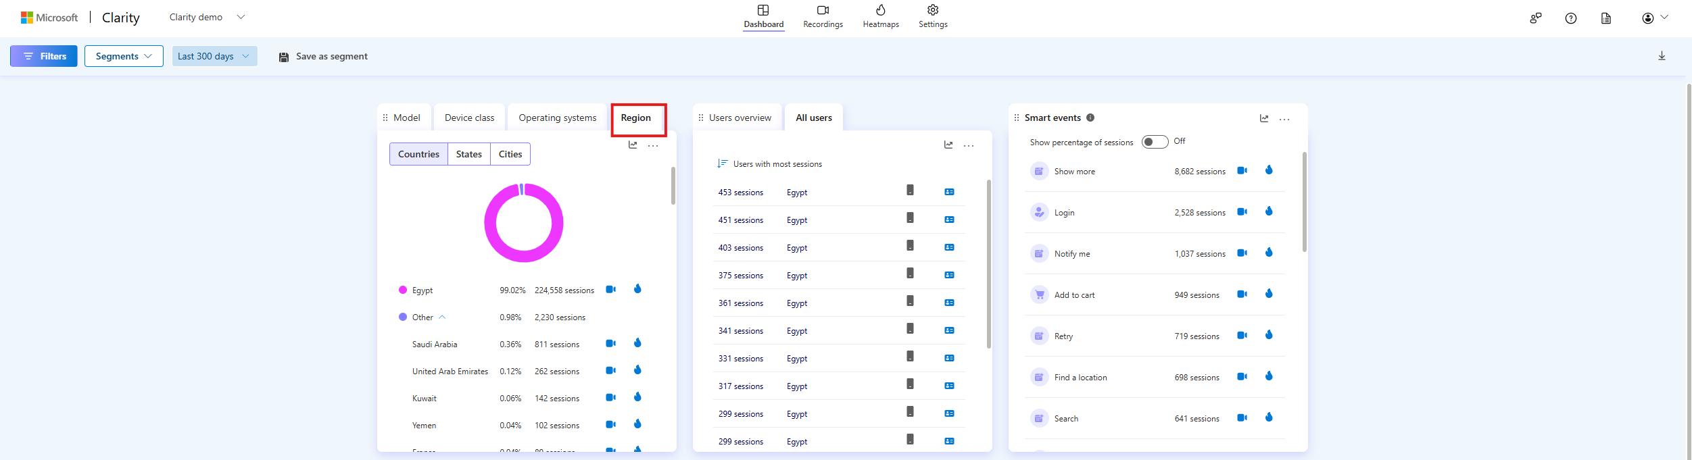
Task: Go to the Recordings tab
Action: (823, 17)
